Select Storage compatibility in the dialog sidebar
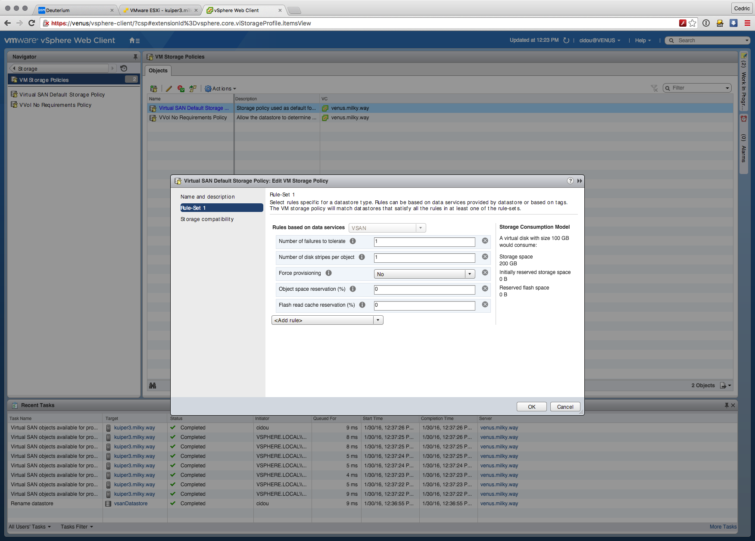The height and width of the screenshot is (541, 755). pos(207,219)
